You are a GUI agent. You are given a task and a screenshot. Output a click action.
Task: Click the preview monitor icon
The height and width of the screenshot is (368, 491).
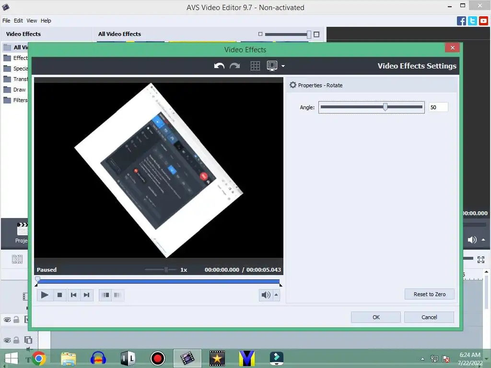tap(272, 66)
